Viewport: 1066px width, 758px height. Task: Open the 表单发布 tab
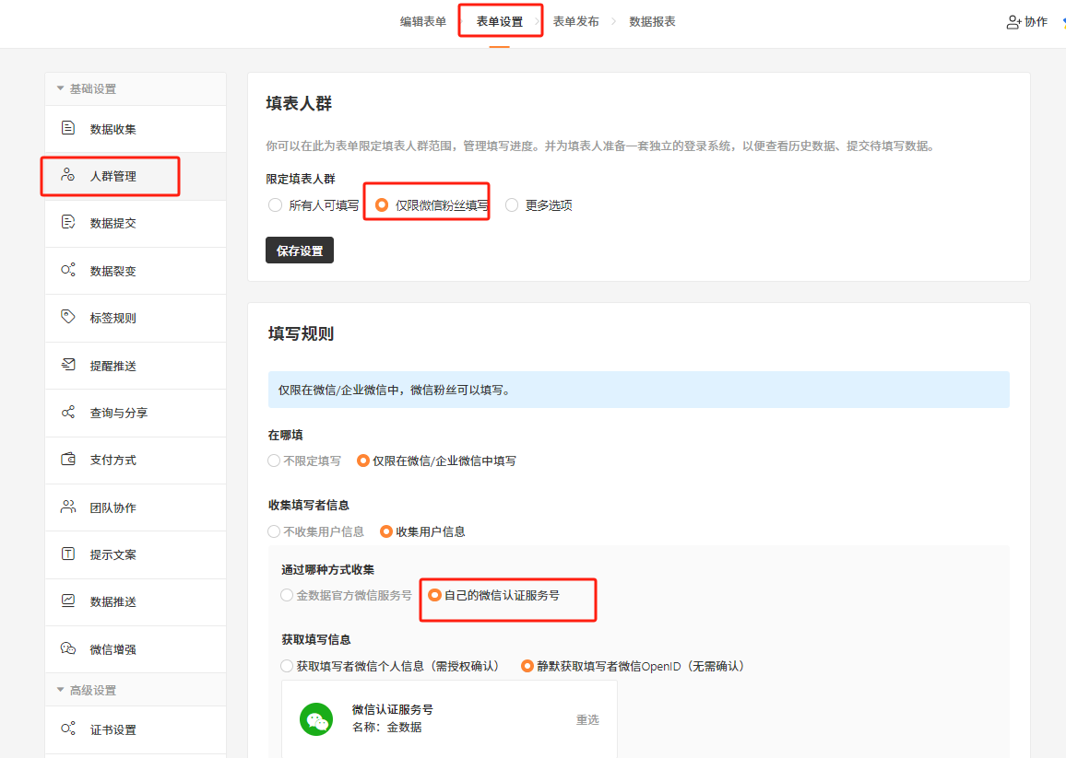point(575,22)
